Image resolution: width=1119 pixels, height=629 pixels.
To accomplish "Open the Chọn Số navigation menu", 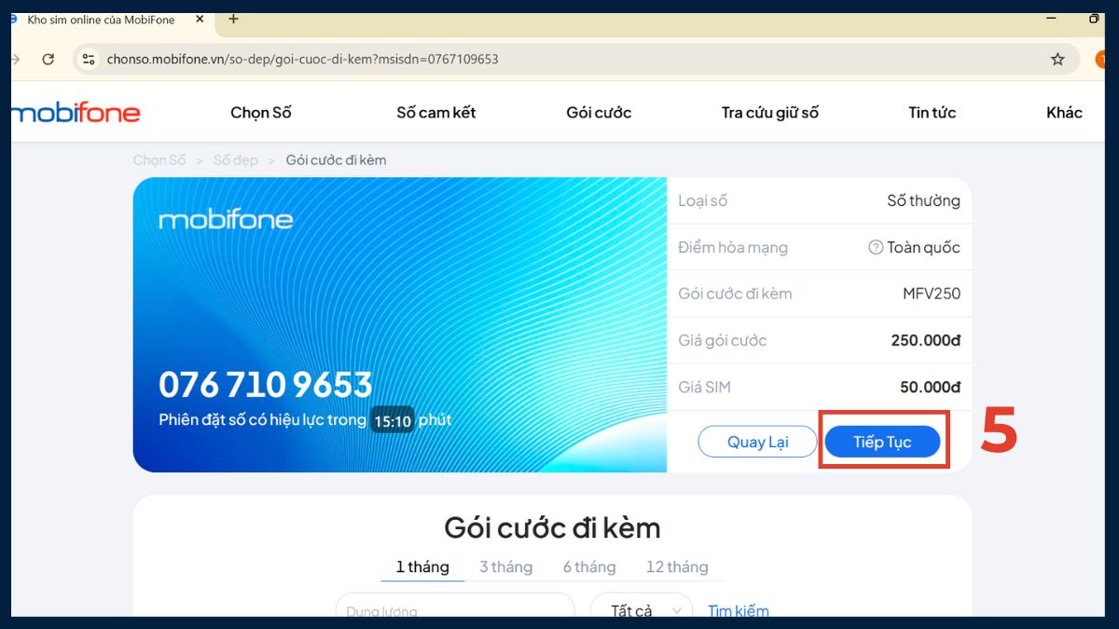I will click(261, 112).
